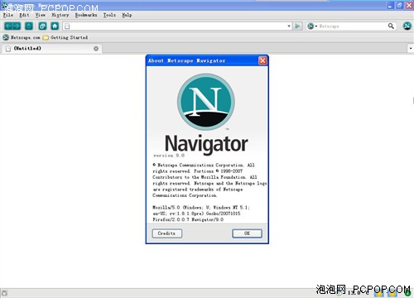Open the Tools menu
The width and height of the screenshot is (414, 298).
point(109,15)
